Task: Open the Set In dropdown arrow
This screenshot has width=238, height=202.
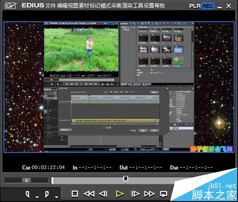Action: point(37,197)
